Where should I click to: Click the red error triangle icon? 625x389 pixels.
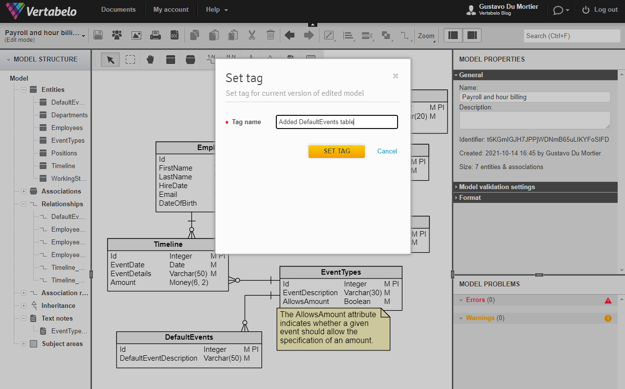click(608, 301)
